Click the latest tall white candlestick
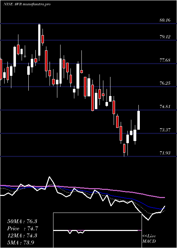Image resolution: width=177 pixels, height=248 pixels. [x=139, y=120]
